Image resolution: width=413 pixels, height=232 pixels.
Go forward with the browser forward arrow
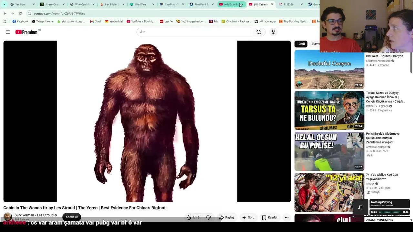[x=13, y=14]
